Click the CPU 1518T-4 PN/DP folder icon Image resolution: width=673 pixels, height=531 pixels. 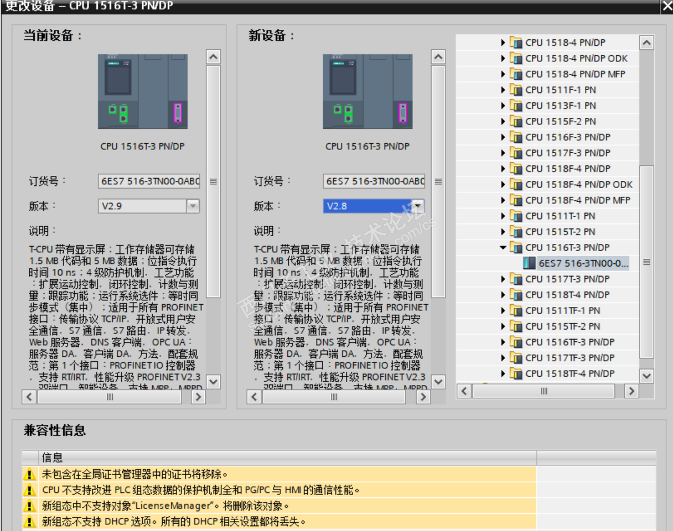[x=516, y=295]
